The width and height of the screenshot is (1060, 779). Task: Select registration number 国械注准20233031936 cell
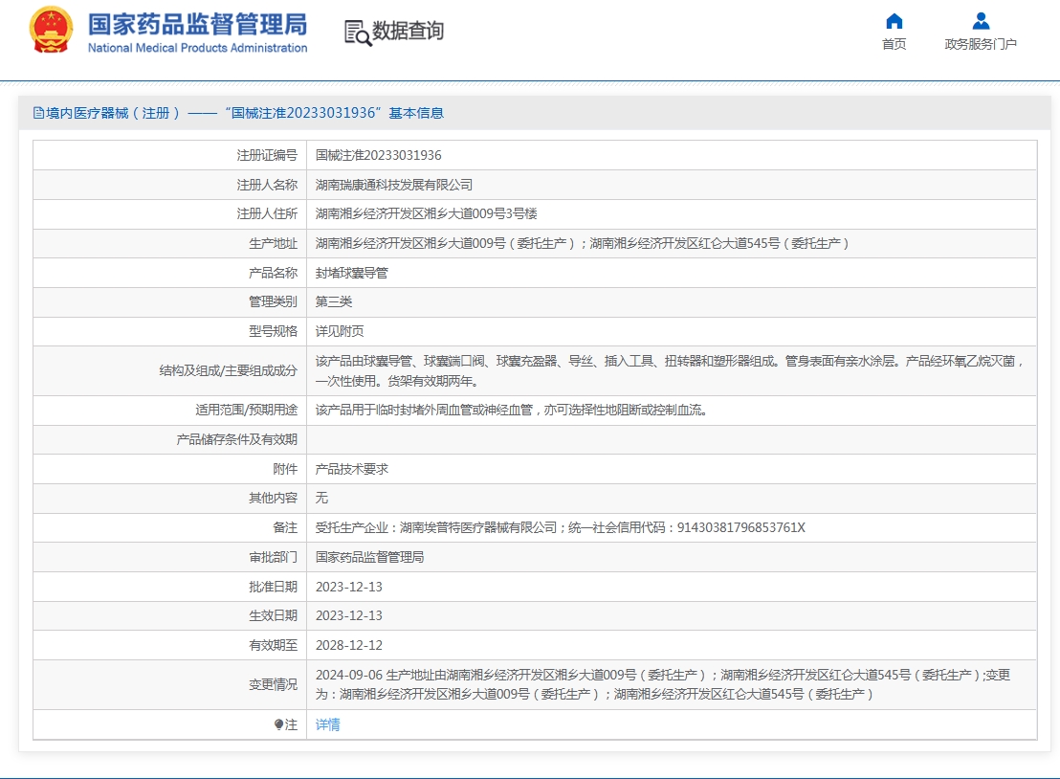pyautogui.click(x=379, y=155)
